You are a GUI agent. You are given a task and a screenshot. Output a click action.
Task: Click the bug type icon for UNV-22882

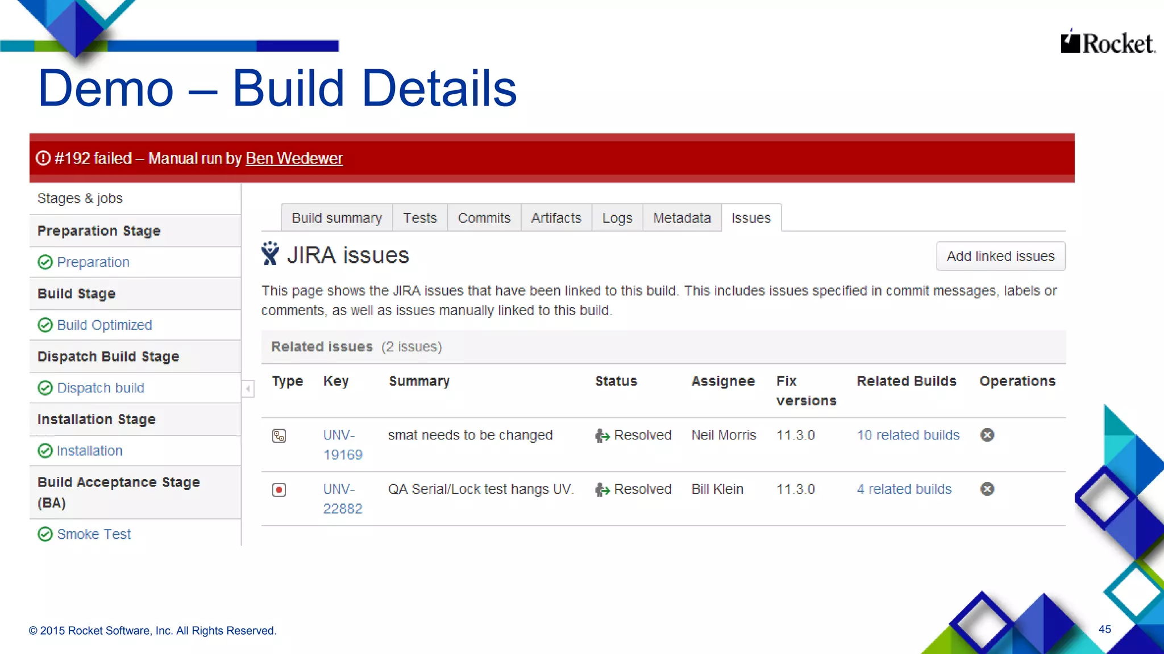tap(279, 490)
